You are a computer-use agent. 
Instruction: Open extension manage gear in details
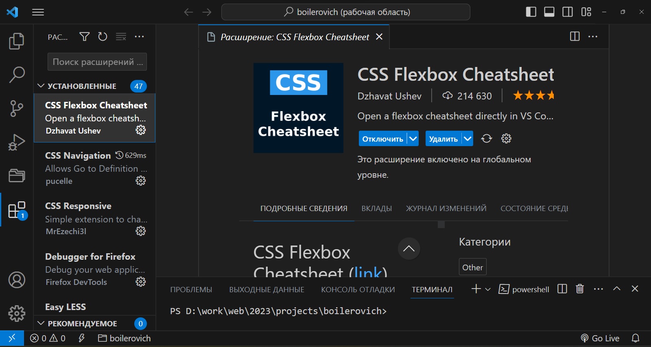(506, 139)
